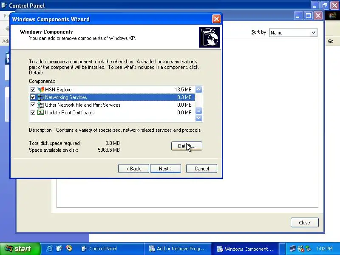This screenshot has height=255, width=340.
Task: Uncheck the MSN Explorer checkbox
Action: (33, 90)
